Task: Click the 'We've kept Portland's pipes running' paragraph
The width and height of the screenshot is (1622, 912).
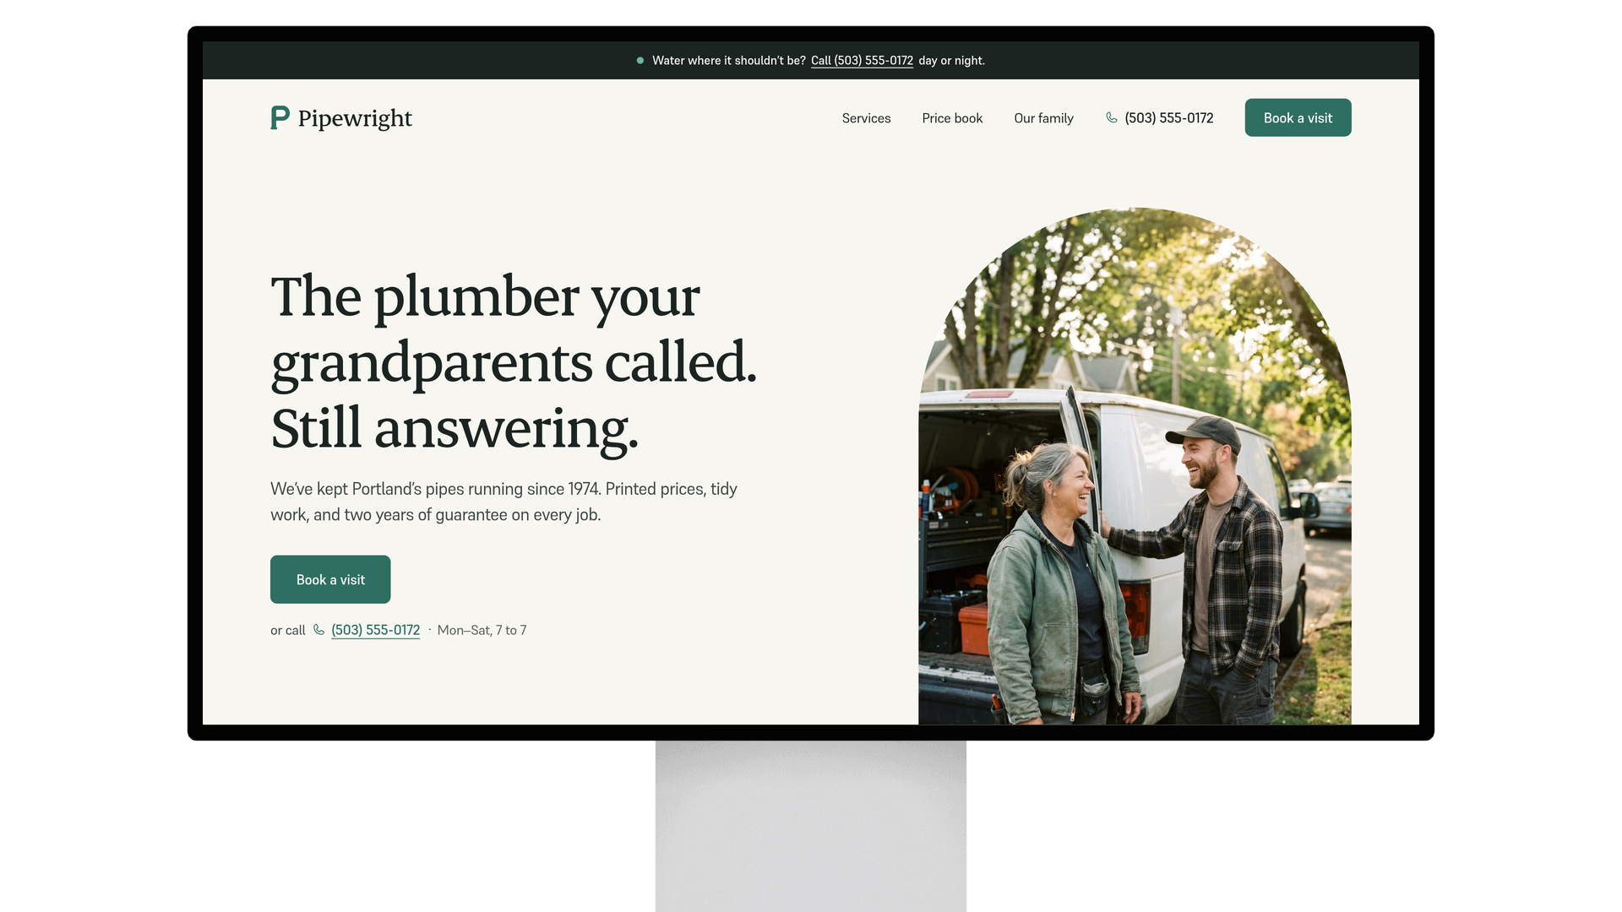Action: (x=503, y=502)
